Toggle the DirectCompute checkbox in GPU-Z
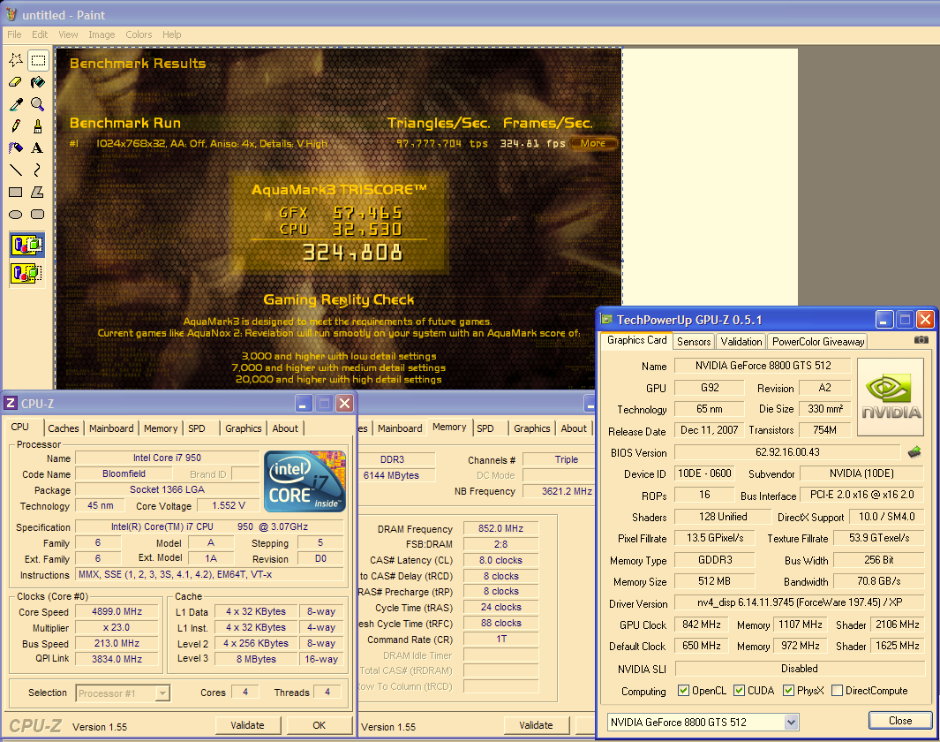 pos(838,691)
